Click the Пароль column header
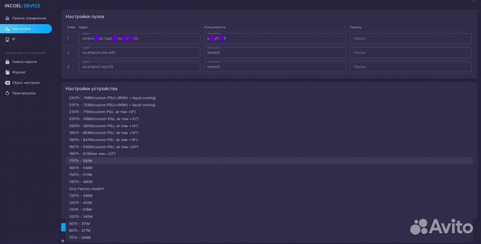Viewport: 481px width, 244px height. point(355,27)
